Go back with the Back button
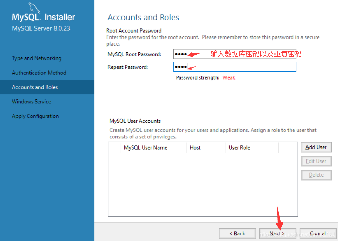 pyautogui.click(x=237, y=233)
